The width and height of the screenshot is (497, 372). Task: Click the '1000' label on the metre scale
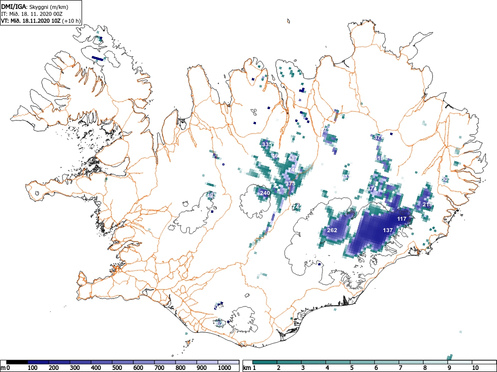[225, 368]
